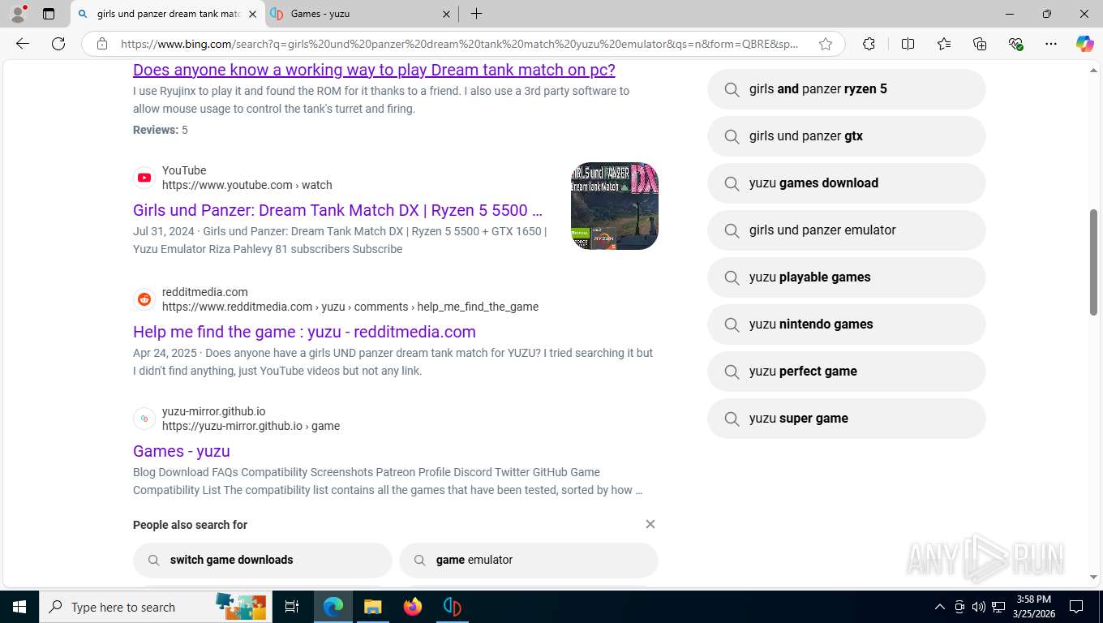Open a new browser tab
The width and height of the screenshot is (1103, 623).
[477, 14]
